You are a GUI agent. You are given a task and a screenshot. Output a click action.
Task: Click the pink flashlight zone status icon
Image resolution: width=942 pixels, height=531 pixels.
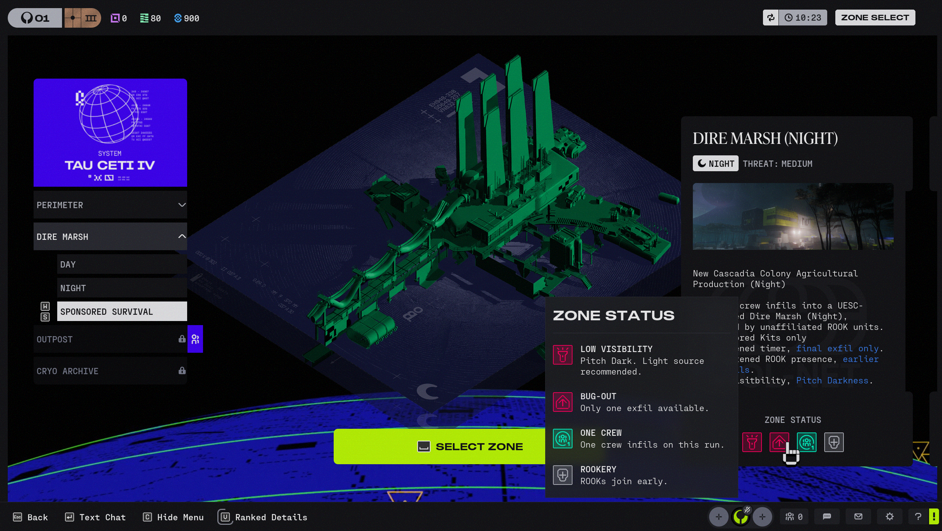752,442
